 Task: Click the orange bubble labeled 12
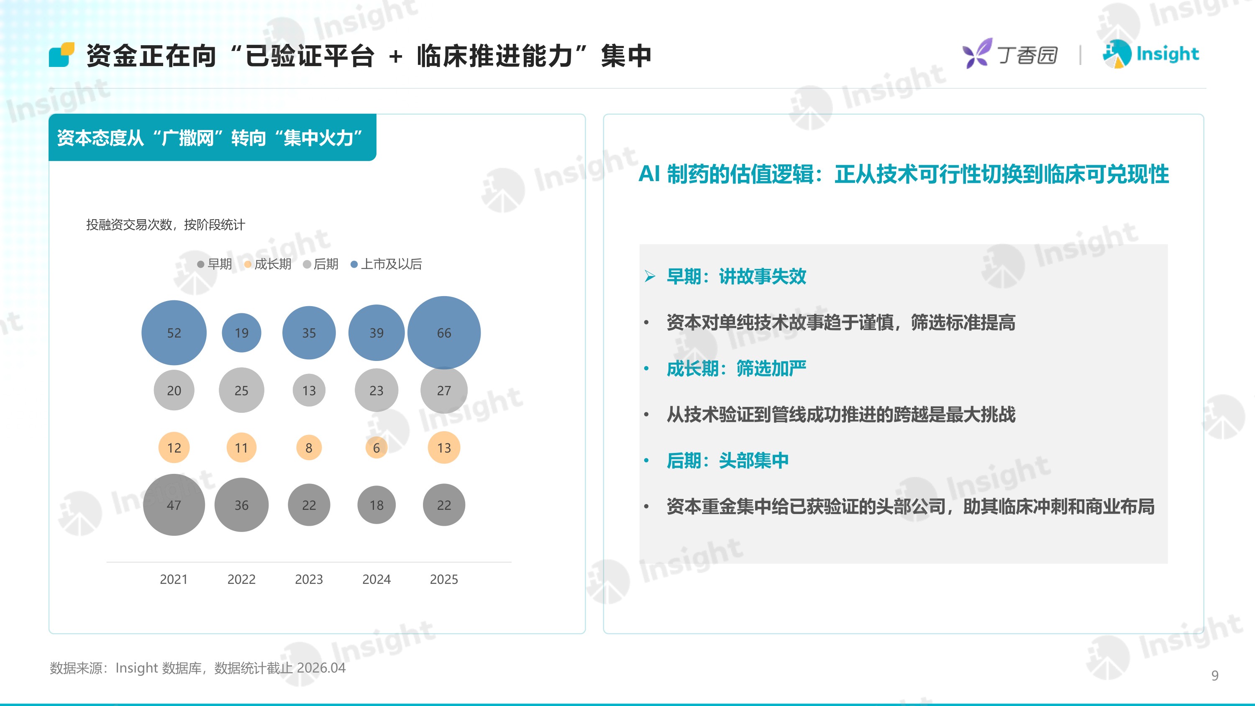click(x=174, y=448)
